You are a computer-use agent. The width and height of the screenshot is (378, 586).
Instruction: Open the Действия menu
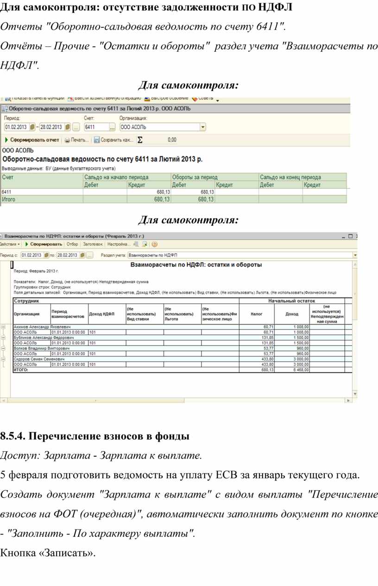point(9,244)
